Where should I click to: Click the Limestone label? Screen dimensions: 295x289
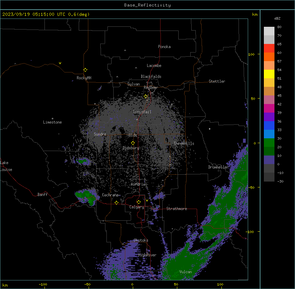pyautogui.click(x=52, y=122)
